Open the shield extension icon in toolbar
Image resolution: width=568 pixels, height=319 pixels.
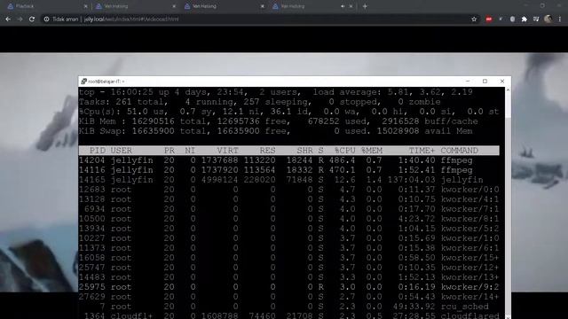512,19
